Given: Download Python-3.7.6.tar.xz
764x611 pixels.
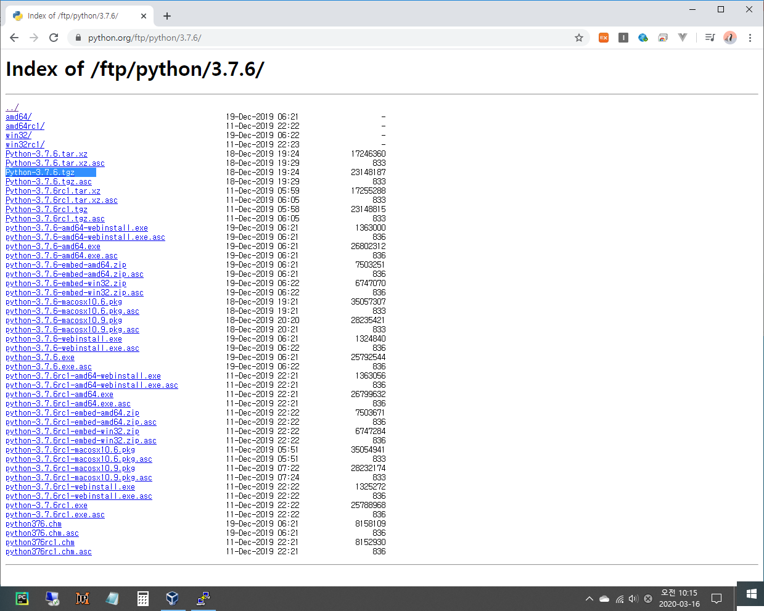Looking at the screenshot, I should coord(46,154).
